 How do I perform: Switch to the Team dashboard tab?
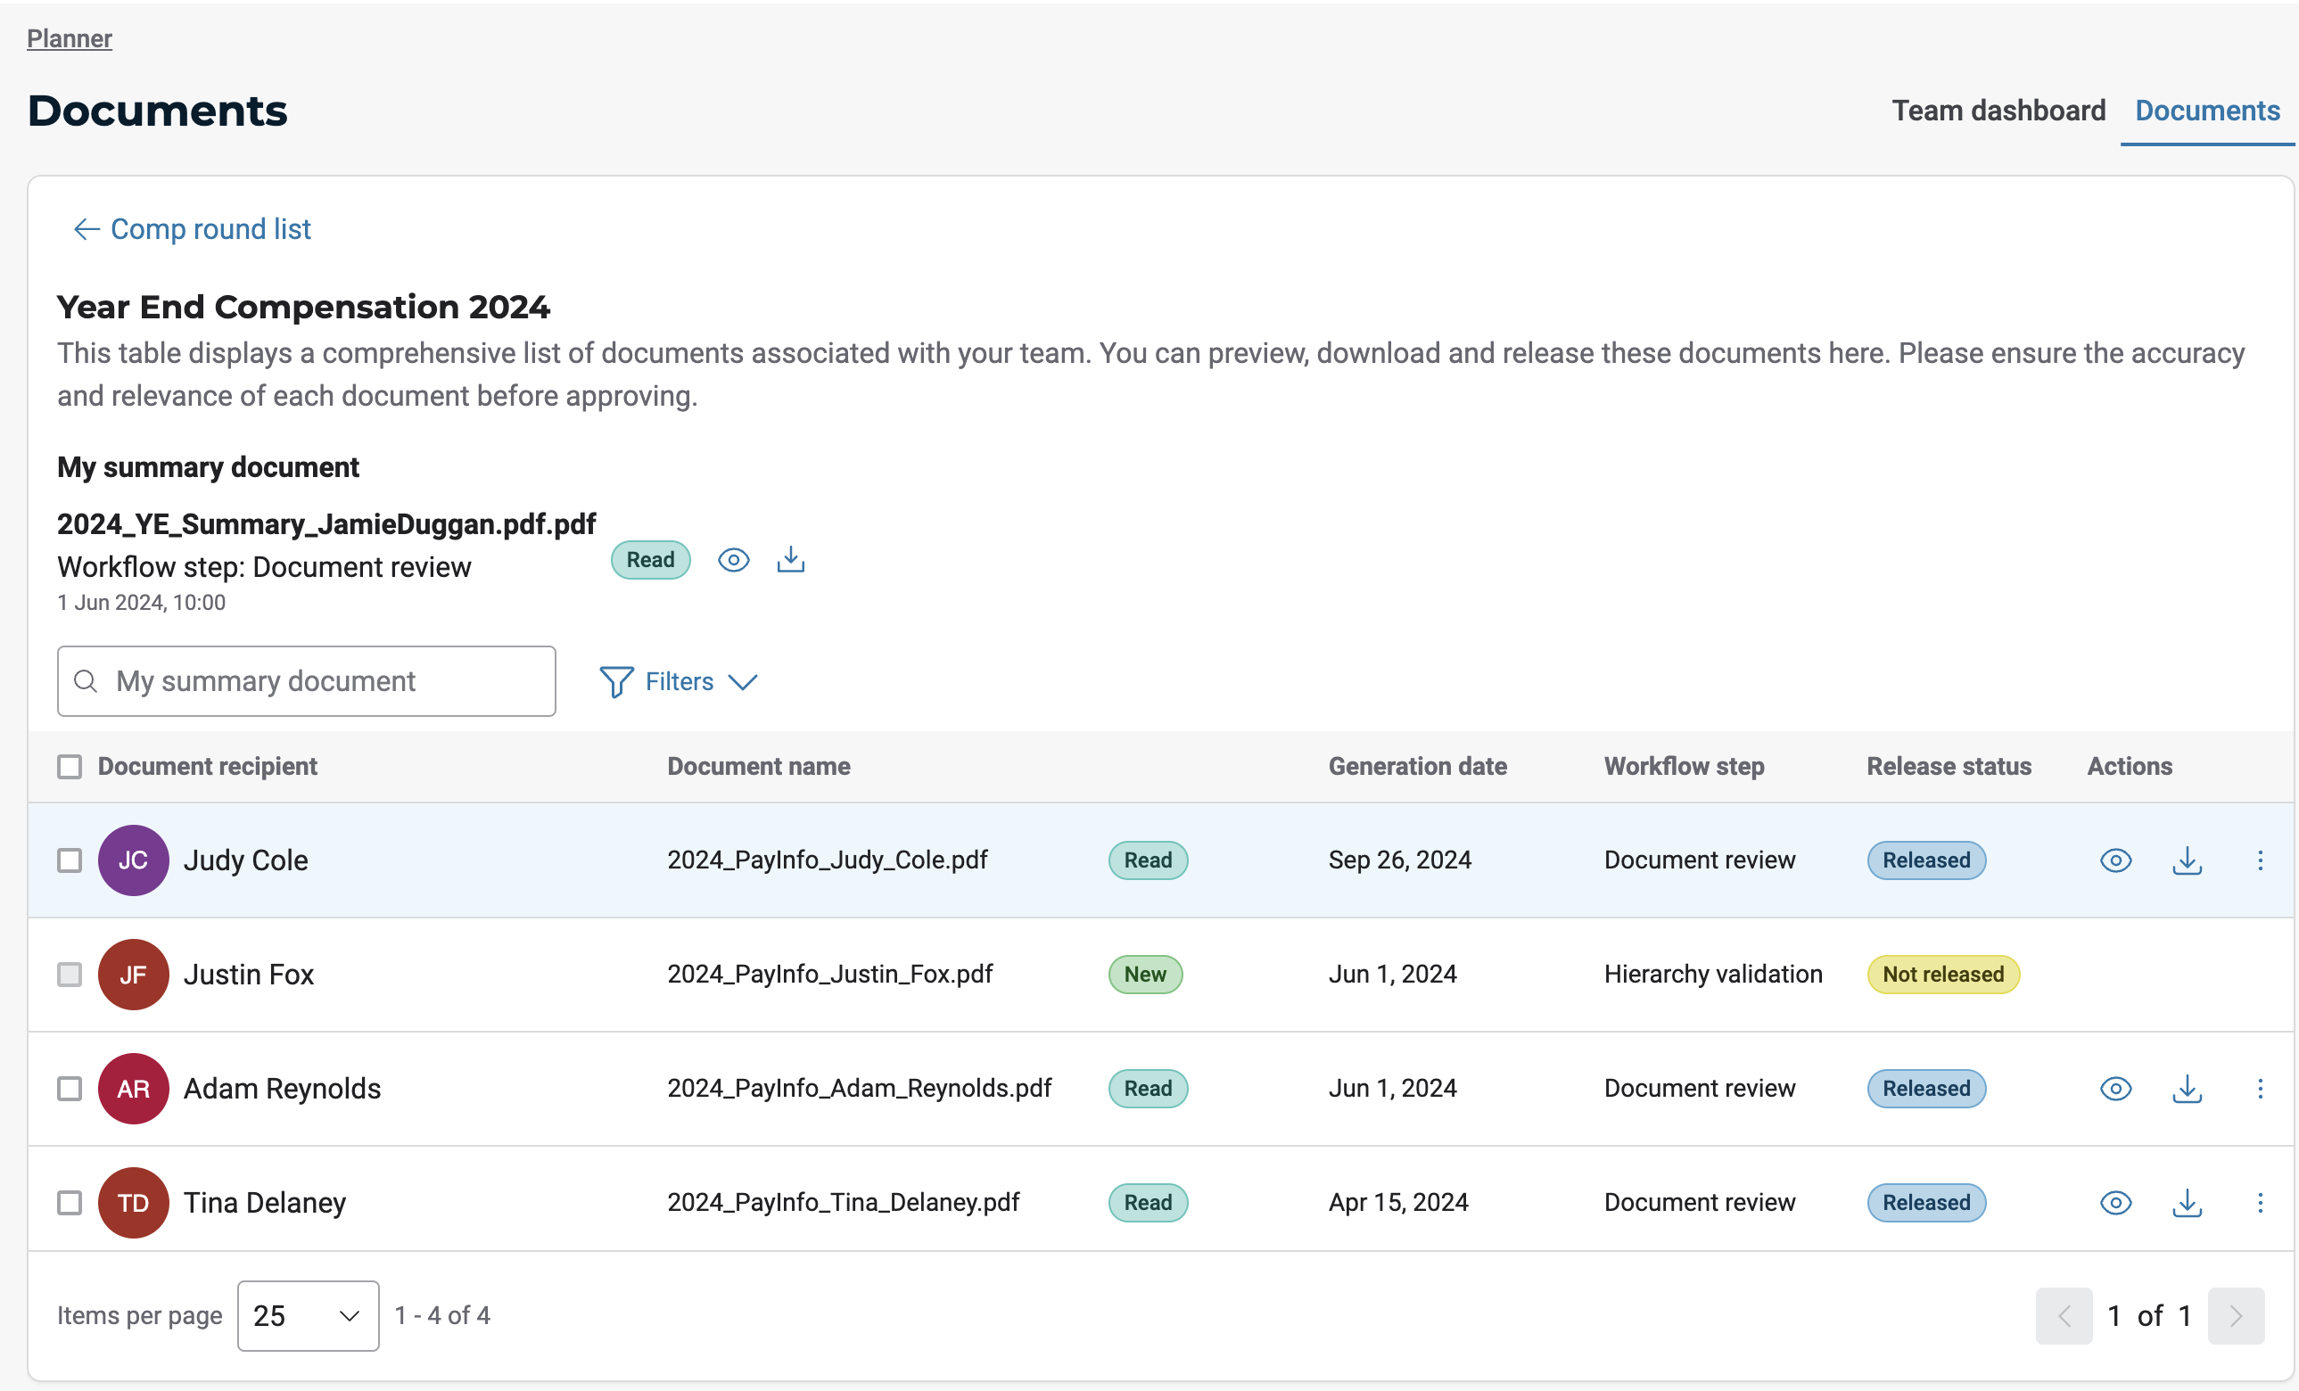[x=1998, y=111]
